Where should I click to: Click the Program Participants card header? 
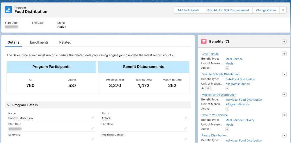pos(52,67)
